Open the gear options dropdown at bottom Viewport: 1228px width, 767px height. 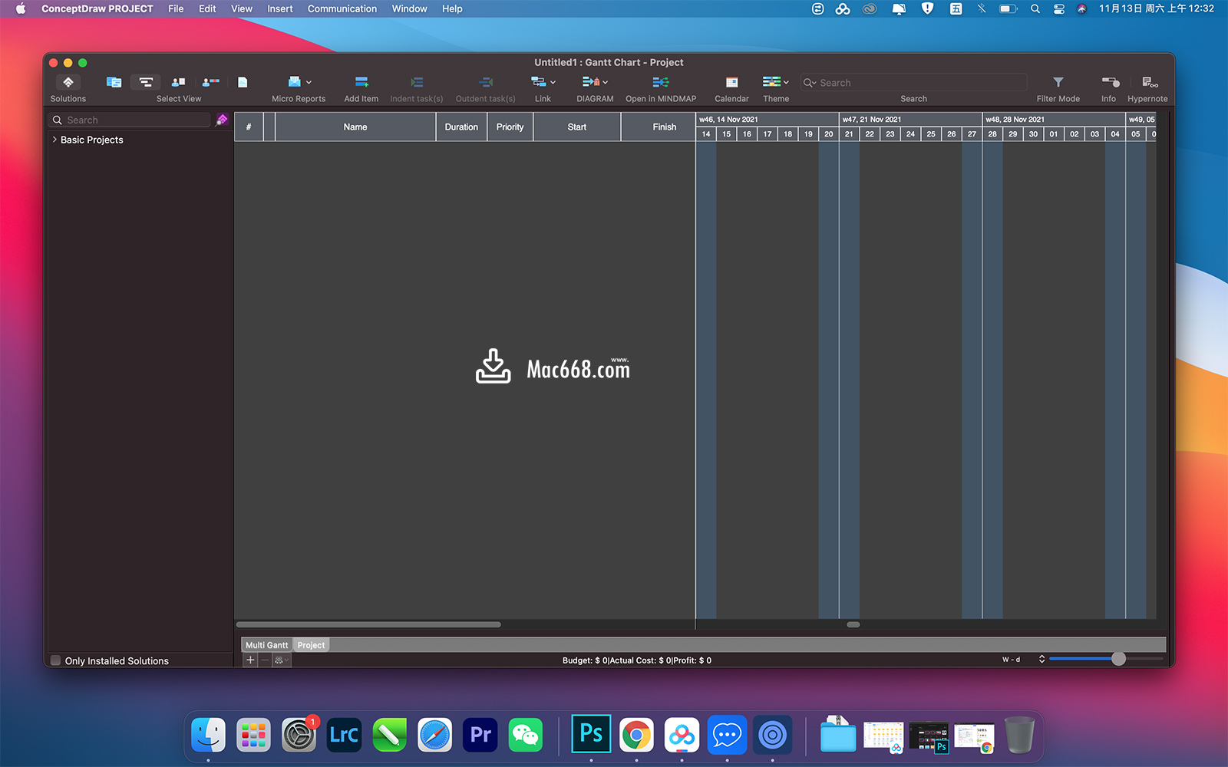click(282, 660)
